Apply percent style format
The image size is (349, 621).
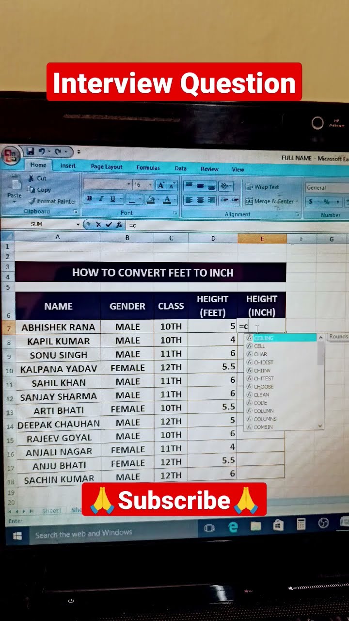point(327,201)
